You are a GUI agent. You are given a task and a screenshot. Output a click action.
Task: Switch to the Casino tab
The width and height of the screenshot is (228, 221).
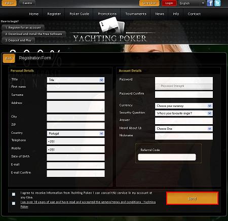pos(27,3)
